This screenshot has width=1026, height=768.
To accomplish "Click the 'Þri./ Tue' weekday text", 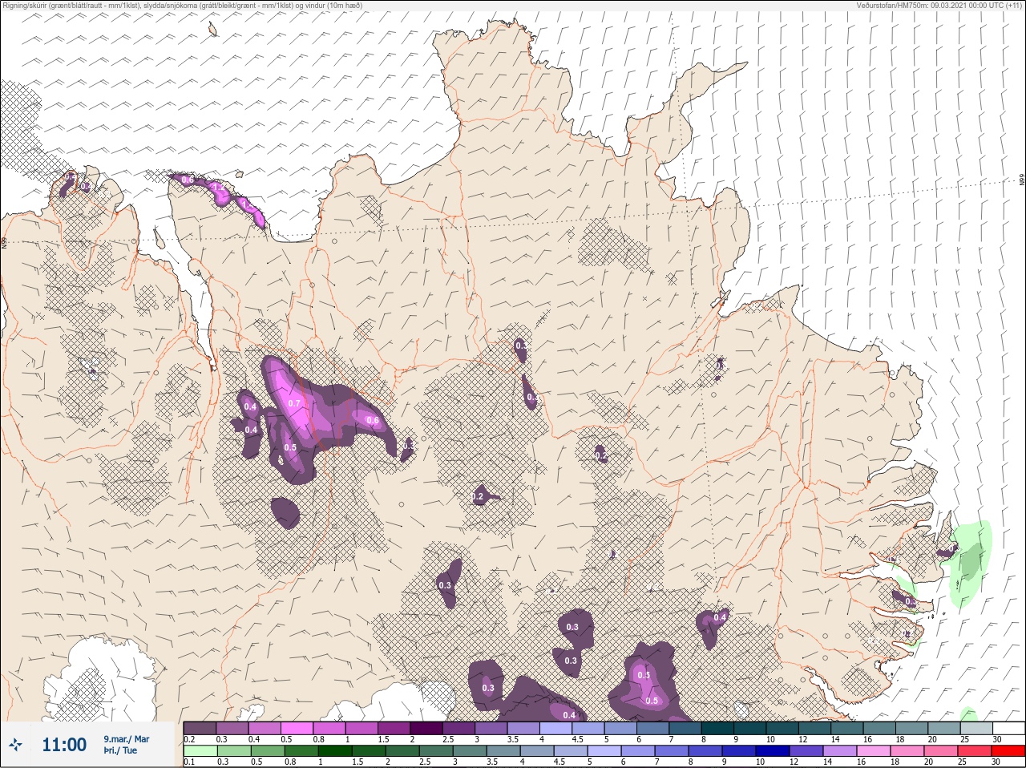I will pos(120,750).
